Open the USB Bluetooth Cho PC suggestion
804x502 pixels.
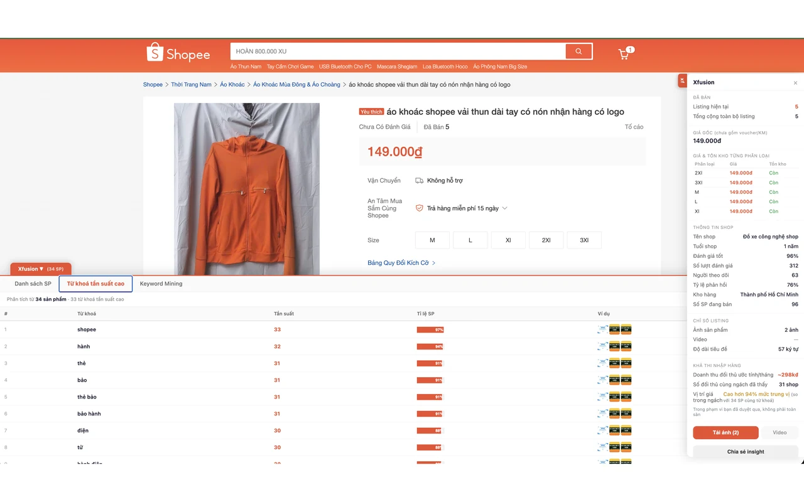(x=345, y=67)
